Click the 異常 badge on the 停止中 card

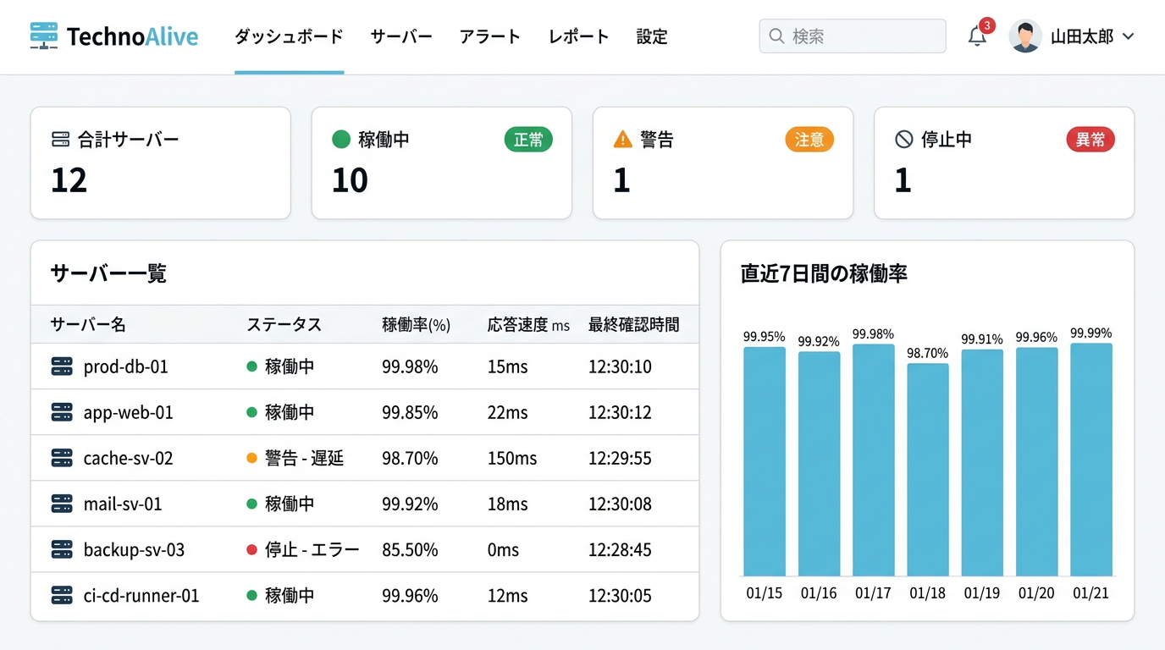tap(1090, 140)
